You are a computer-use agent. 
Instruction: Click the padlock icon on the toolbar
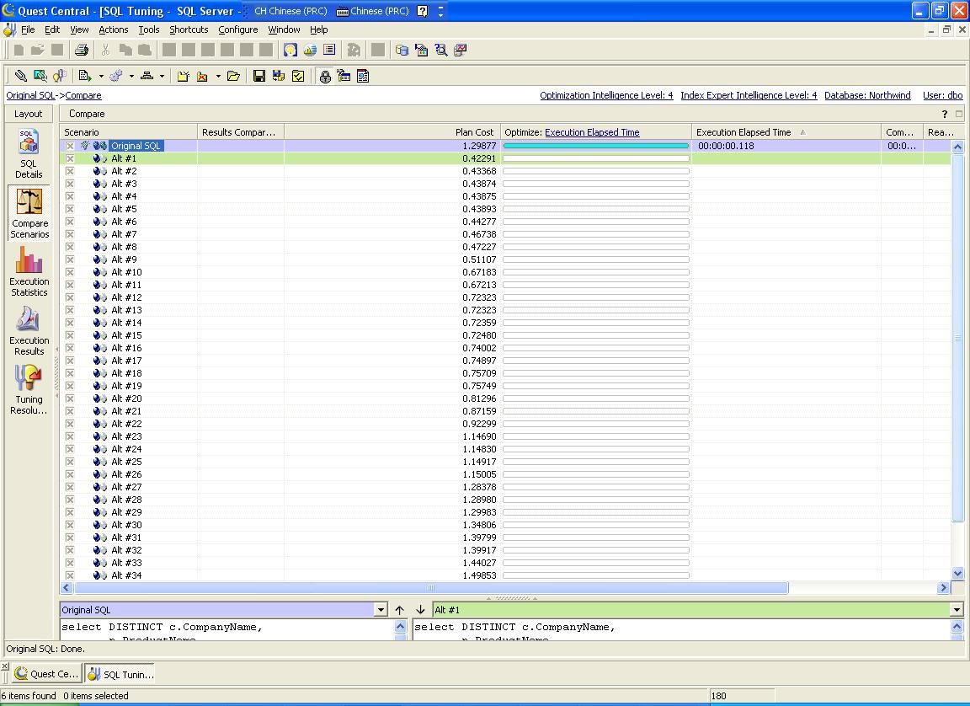[324, 76]
